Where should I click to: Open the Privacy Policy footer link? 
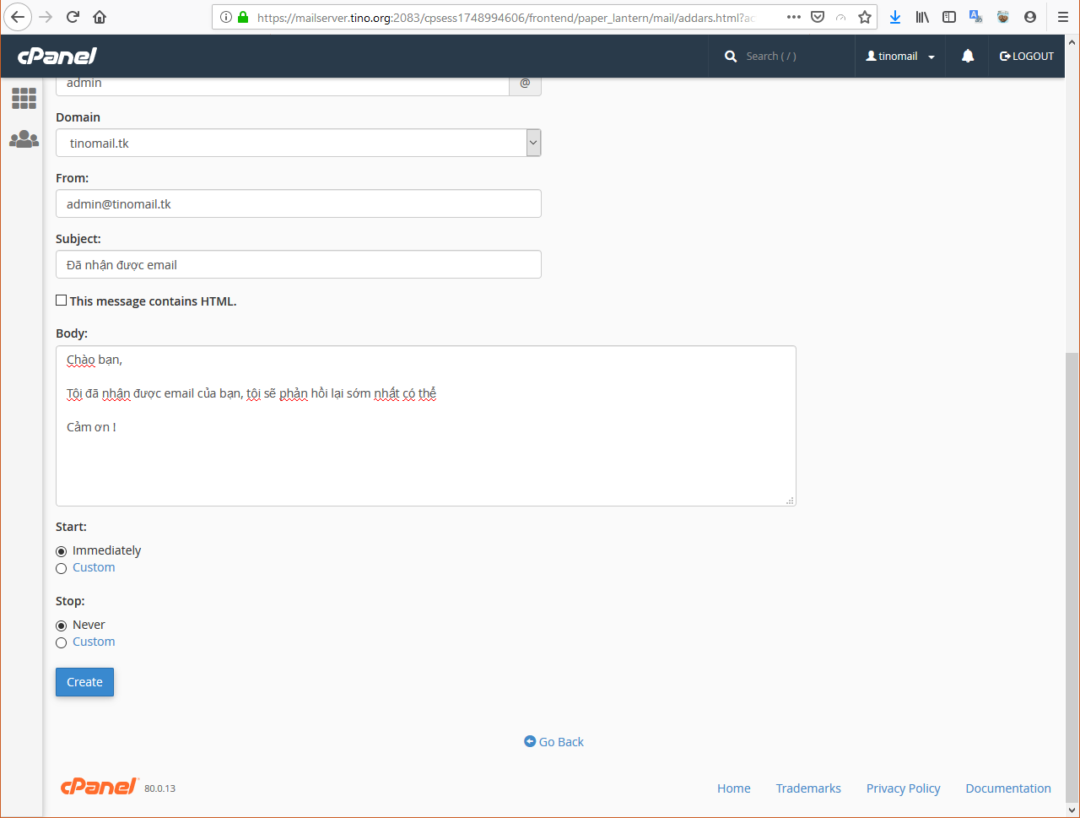(904, 788)
